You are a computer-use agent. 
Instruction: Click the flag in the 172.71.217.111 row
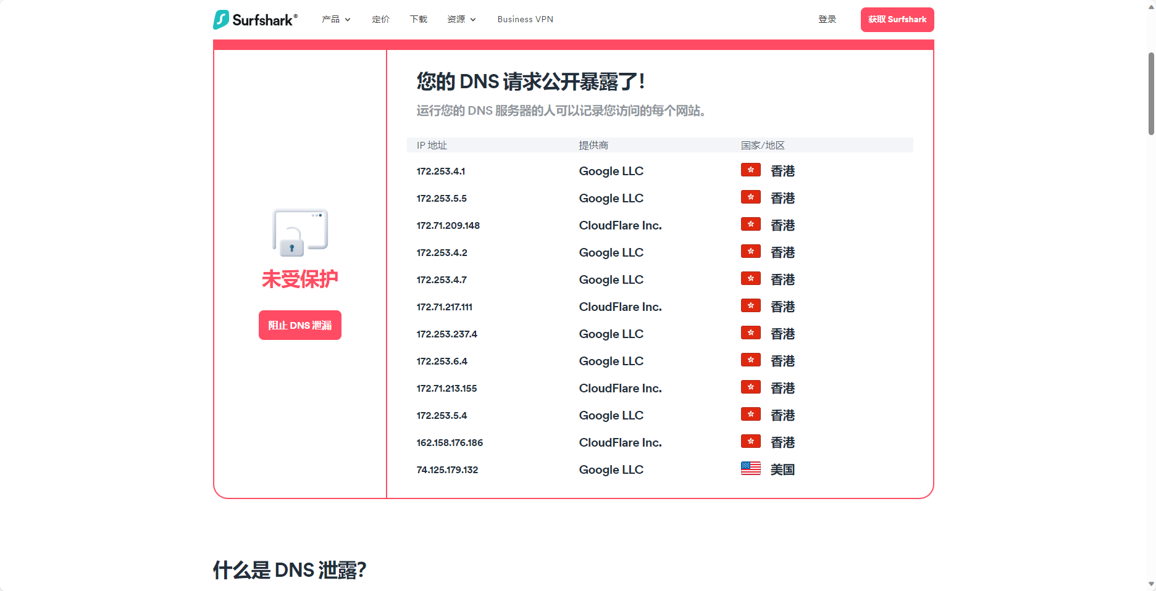pyautogui.click(x=751, y=306)
